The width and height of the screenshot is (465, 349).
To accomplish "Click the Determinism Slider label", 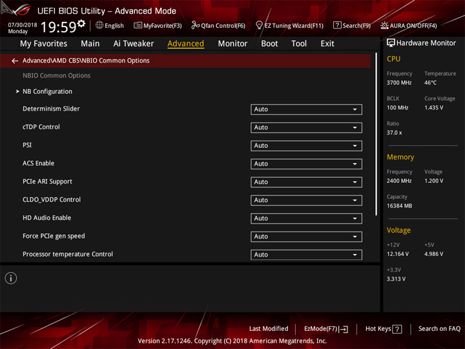I will pyautogui.click(x=51, y=109).
